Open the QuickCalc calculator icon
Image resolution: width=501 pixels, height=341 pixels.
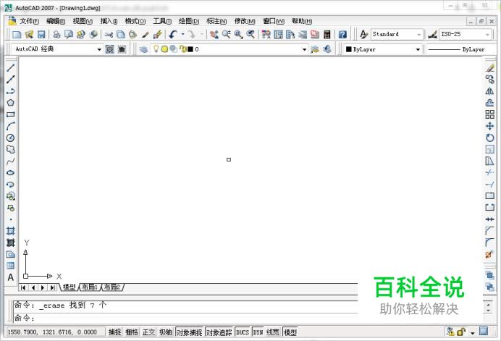327,34
